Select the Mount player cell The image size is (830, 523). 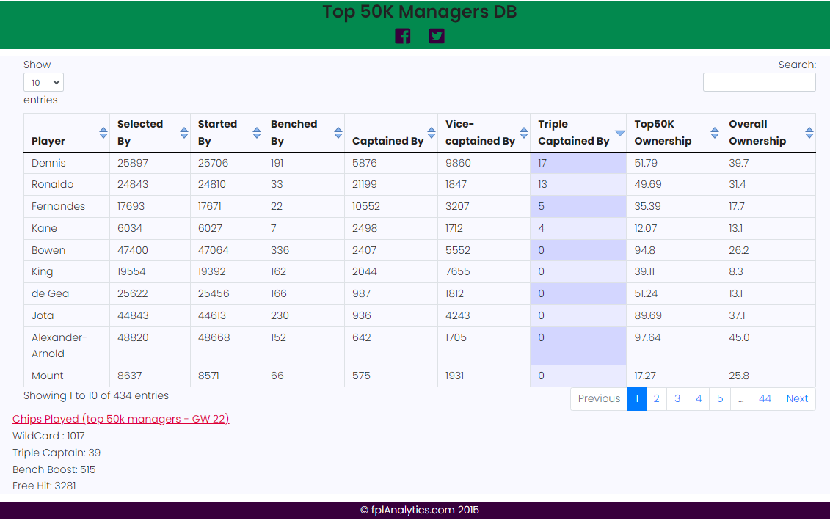point(67,376)
